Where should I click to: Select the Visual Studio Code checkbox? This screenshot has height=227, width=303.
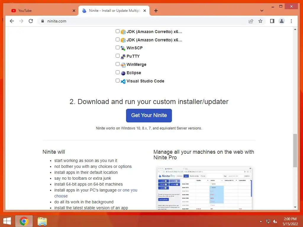click(x=117, y=81)
